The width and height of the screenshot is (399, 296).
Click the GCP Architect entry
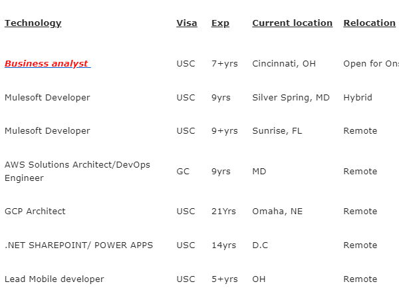tap(35, 211)
